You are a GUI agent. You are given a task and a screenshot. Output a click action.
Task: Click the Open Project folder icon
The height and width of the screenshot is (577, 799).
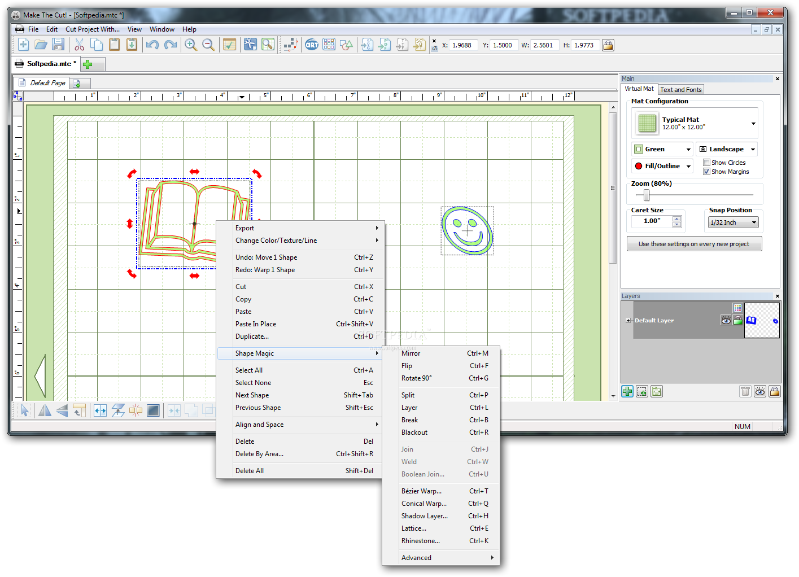tap(41, 45)
